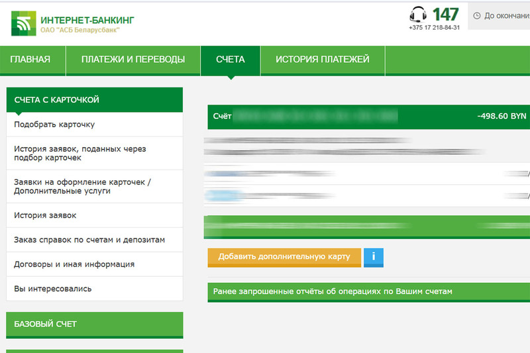Click the session timer clock icon

(476, 15)
